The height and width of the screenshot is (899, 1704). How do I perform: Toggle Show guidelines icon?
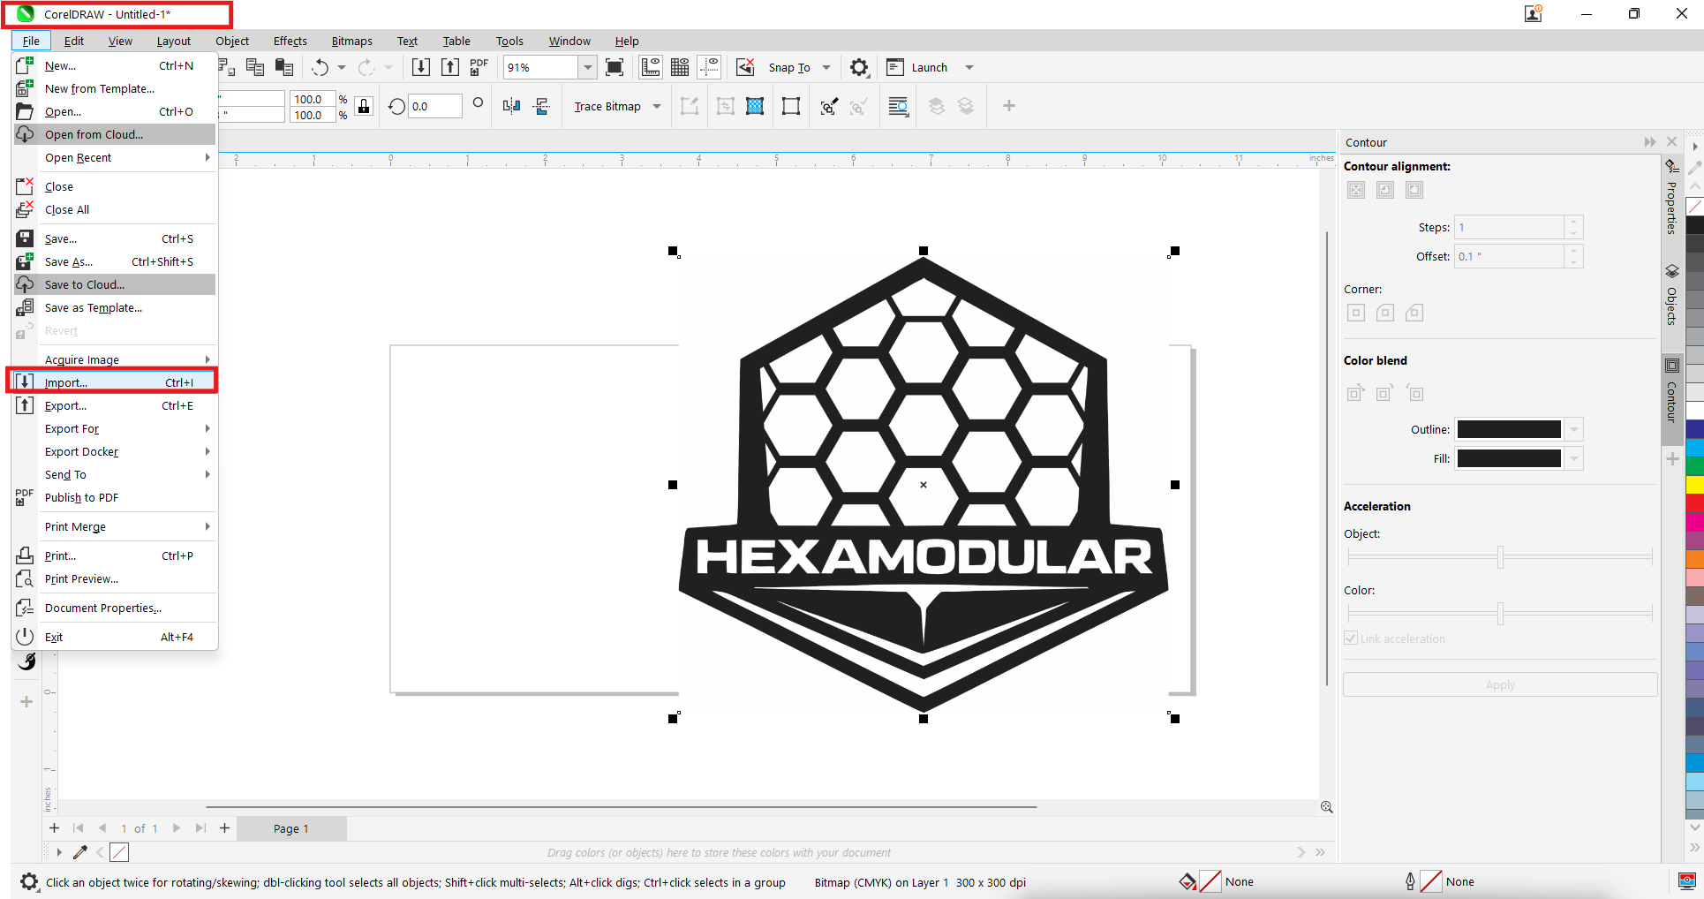[x=709, y=67]
